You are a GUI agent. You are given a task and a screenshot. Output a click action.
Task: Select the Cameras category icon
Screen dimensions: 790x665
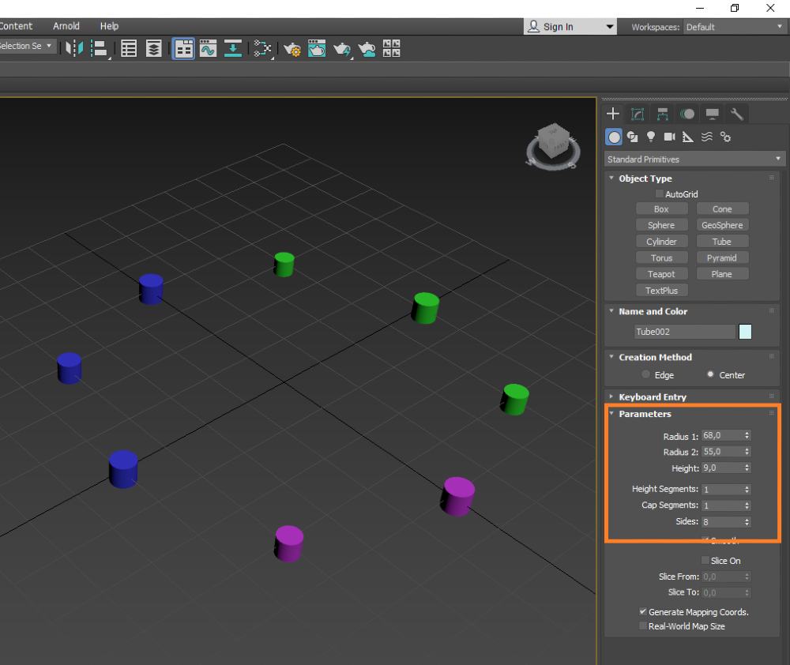(670, 137)
